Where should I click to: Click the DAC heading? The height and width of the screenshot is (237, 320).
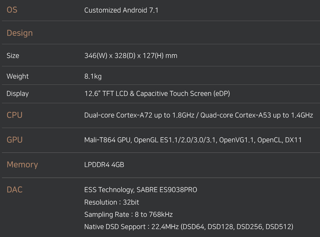point(14,190)
